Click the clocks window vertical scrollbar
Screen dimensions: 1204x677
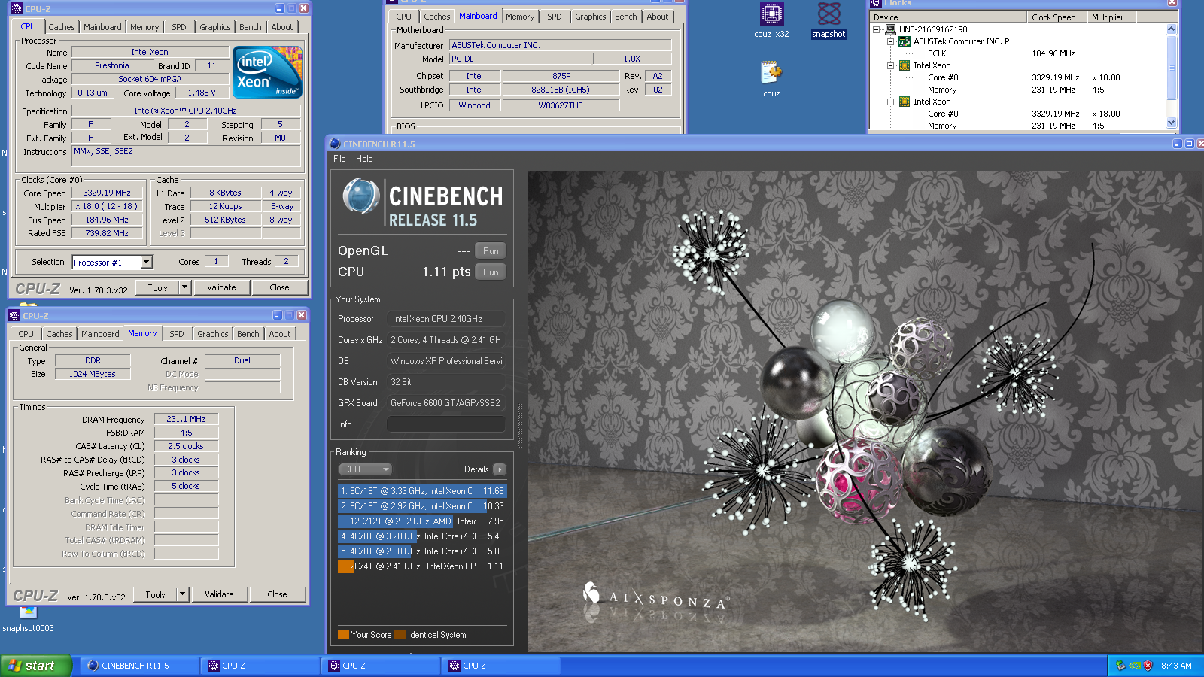pyautogui.click(x=1171, y=75)
